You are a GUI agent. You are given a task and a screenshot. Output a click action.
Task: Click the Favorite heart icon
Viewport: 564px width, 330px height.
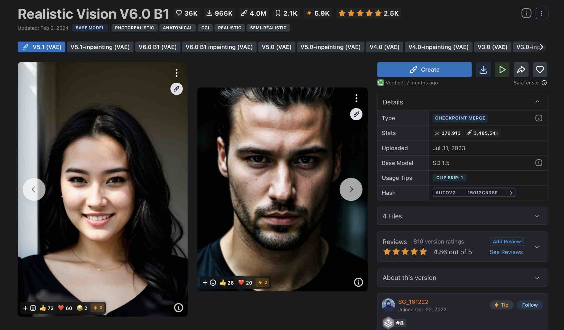pos(540,69)
